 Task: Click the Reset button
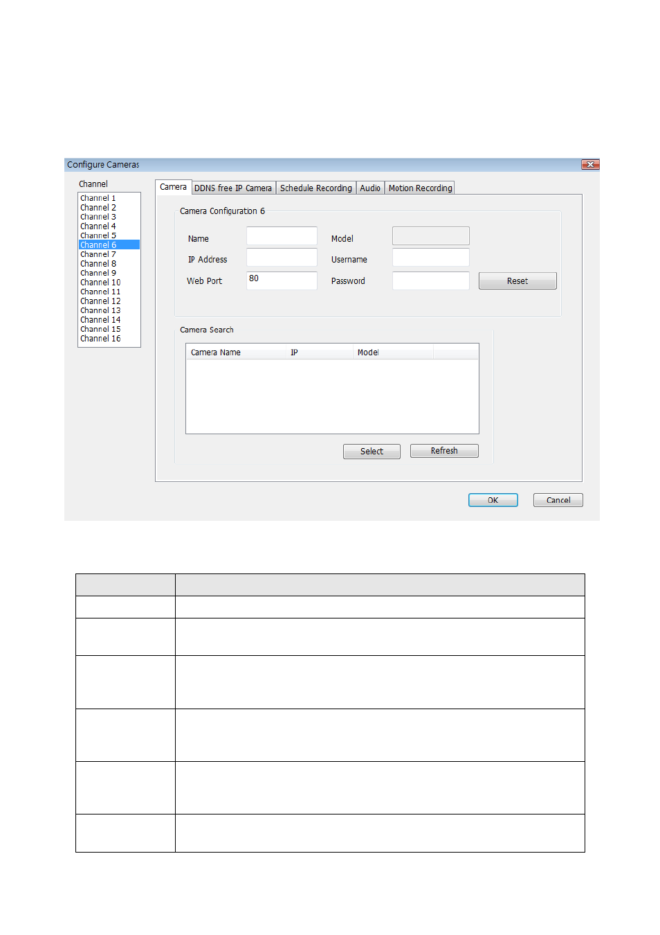click(517, 281)
